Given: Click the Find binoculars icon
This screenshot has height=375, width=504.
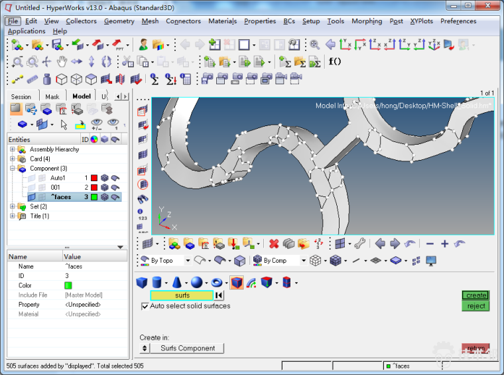Looking at the screenshot, I should click(143, 198).
